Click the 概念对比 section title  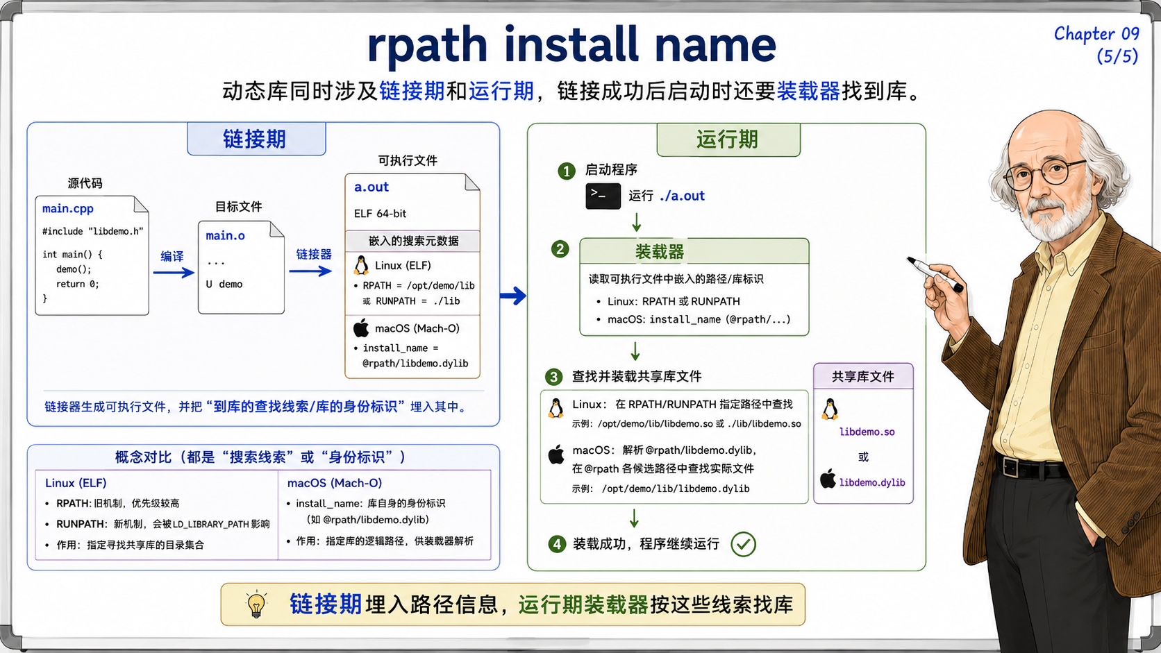260,457
